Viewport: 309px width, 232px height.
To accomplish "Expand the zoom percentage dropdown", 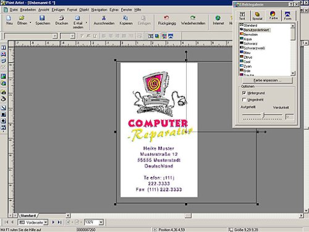I will 101,222.
